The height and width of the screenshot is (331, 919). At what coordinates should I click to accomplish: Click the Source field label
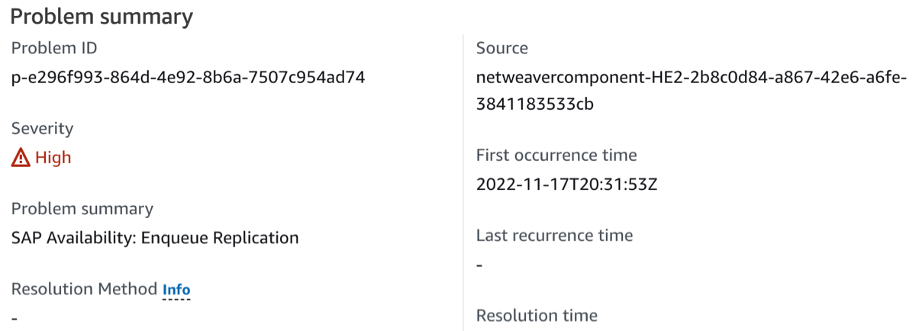[x=501, y=48]
